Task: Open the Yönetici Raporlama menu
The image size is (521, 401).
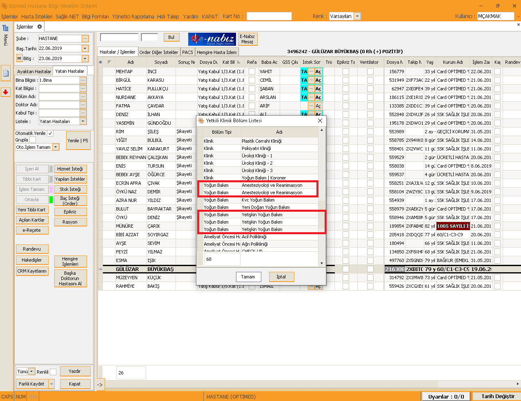Action: pyautogui.click(x=133, y=16)
